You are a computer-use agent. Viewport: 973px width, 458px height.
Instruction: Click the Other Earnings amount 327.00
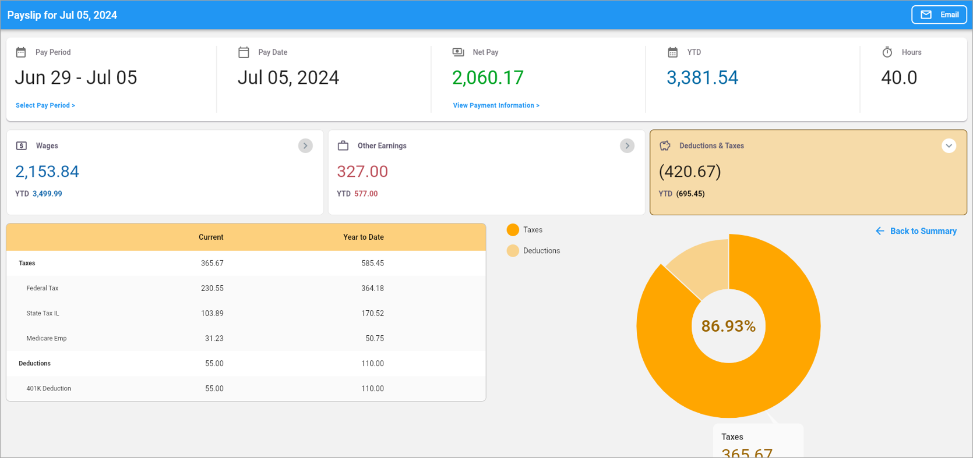pyautogui.click(x=362, y=172)
